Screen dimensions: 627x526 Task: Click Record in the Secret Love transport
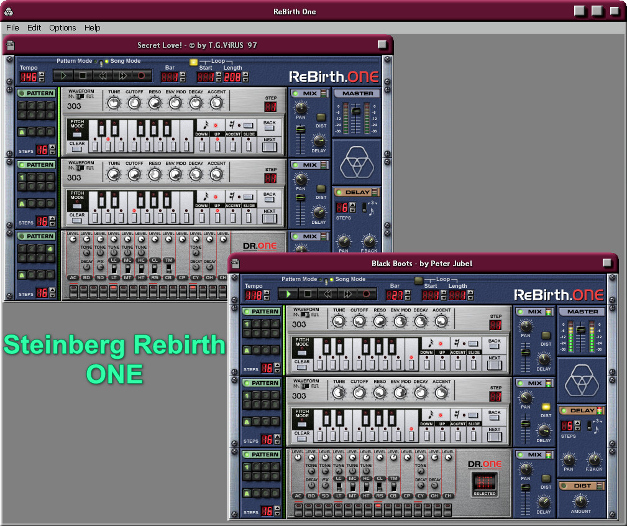point(142,76)
